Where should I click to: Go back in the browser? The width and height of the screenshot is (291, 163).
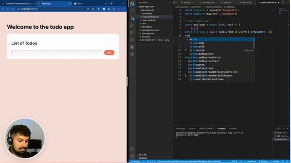point(3,9)
